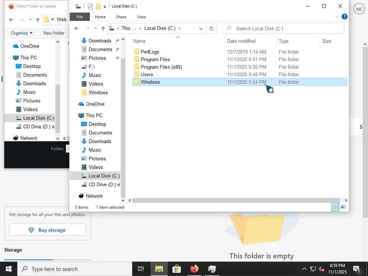
Task: Open Task View from taskbar
Action: tap(141, 269)
